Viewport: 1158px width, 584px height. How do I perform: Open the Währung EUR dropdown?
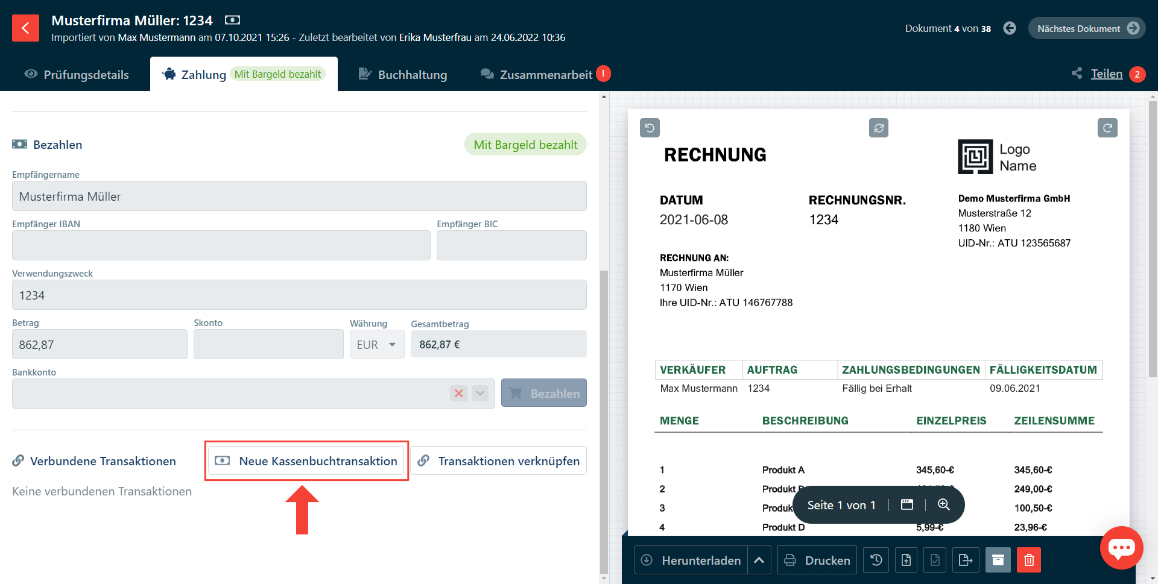coord(377,345)
